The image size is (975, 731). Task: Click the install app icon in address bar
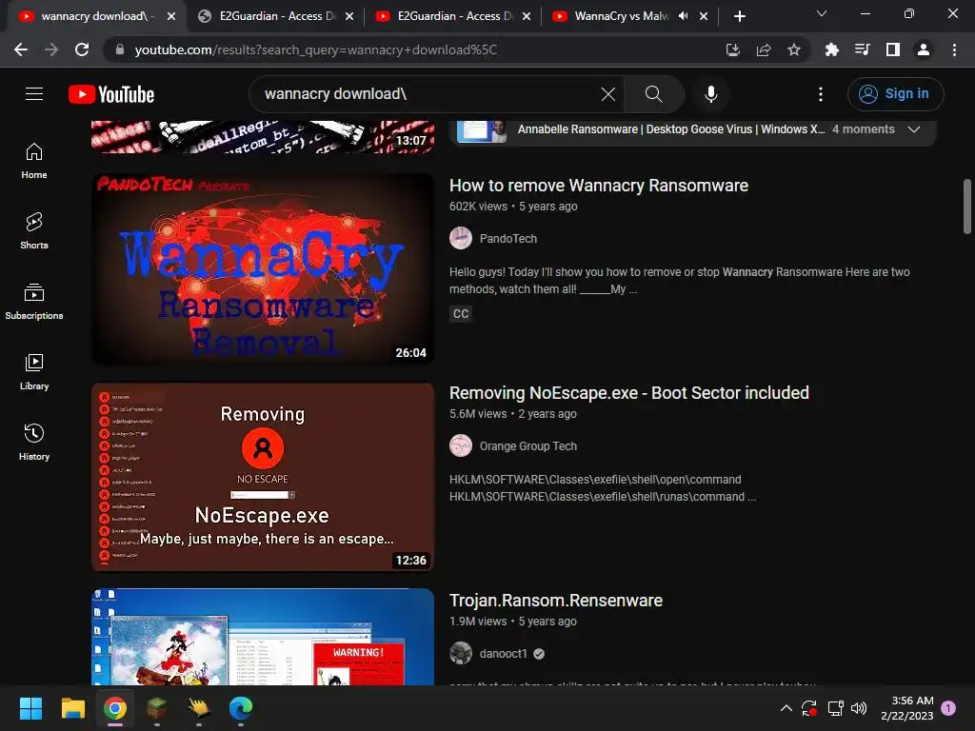point(733,49)
